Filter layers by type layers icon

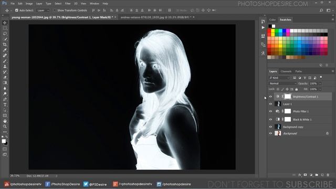tap(304, 78)
